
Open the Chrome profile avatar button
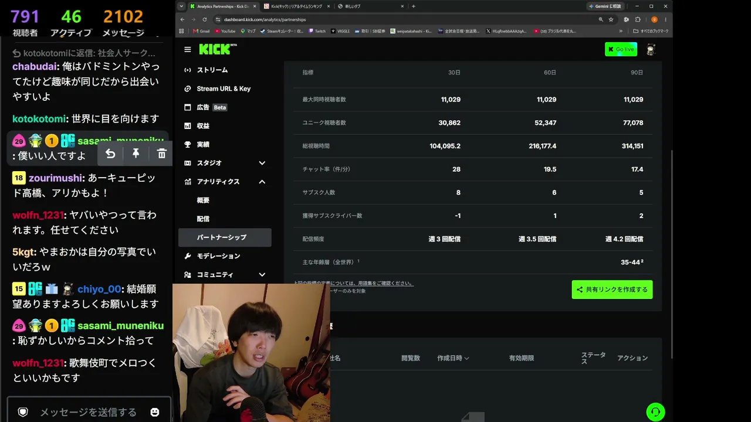(654, 19)
